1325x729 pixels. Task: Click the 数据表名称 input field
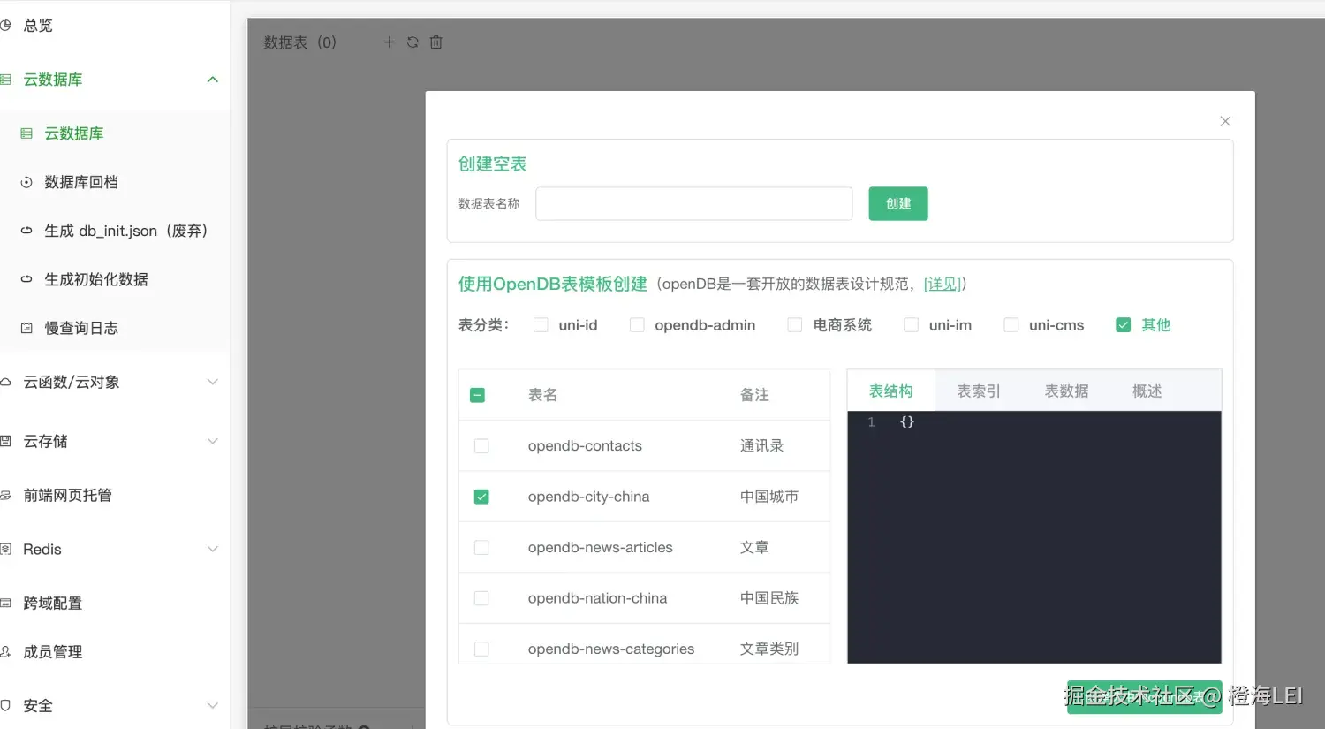tap(694, 203)
